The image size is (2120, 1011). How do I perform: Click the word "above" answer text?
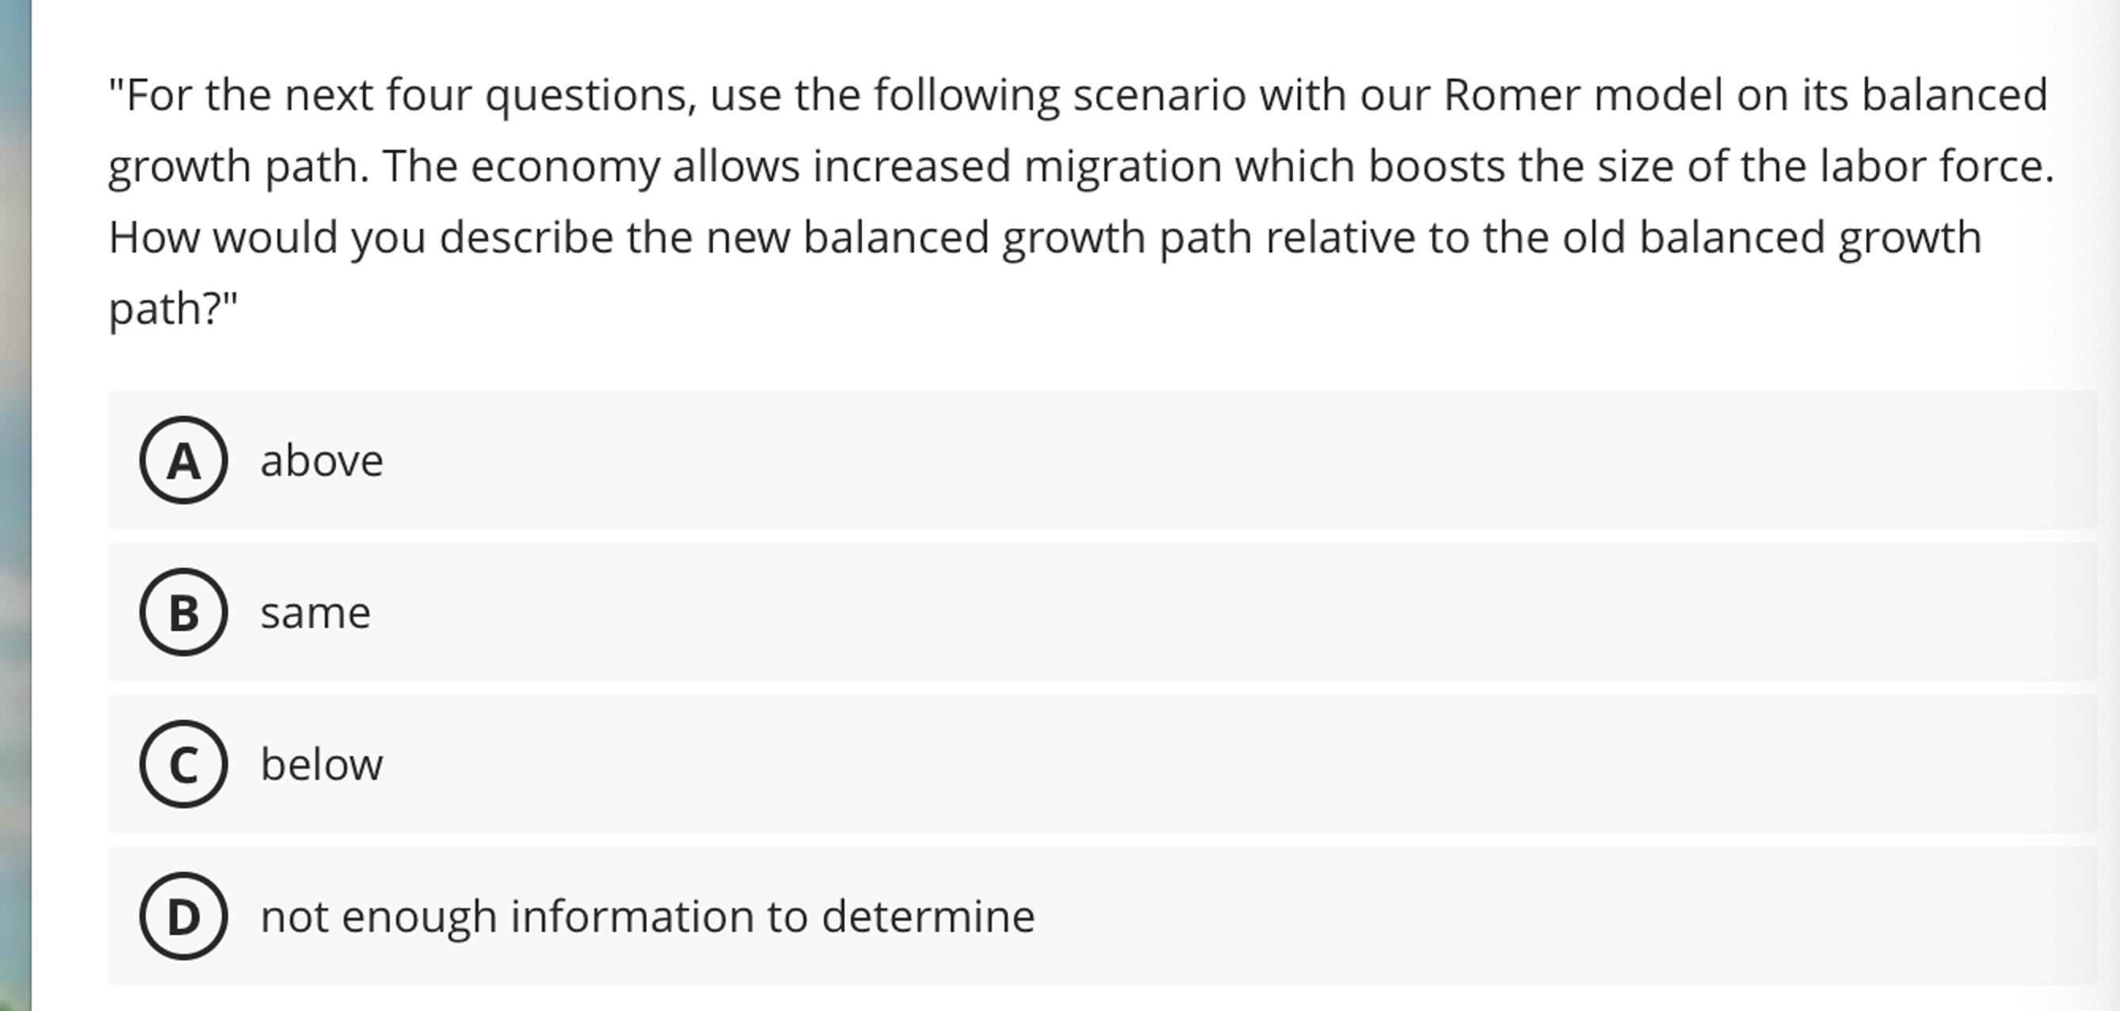(322, 462)
